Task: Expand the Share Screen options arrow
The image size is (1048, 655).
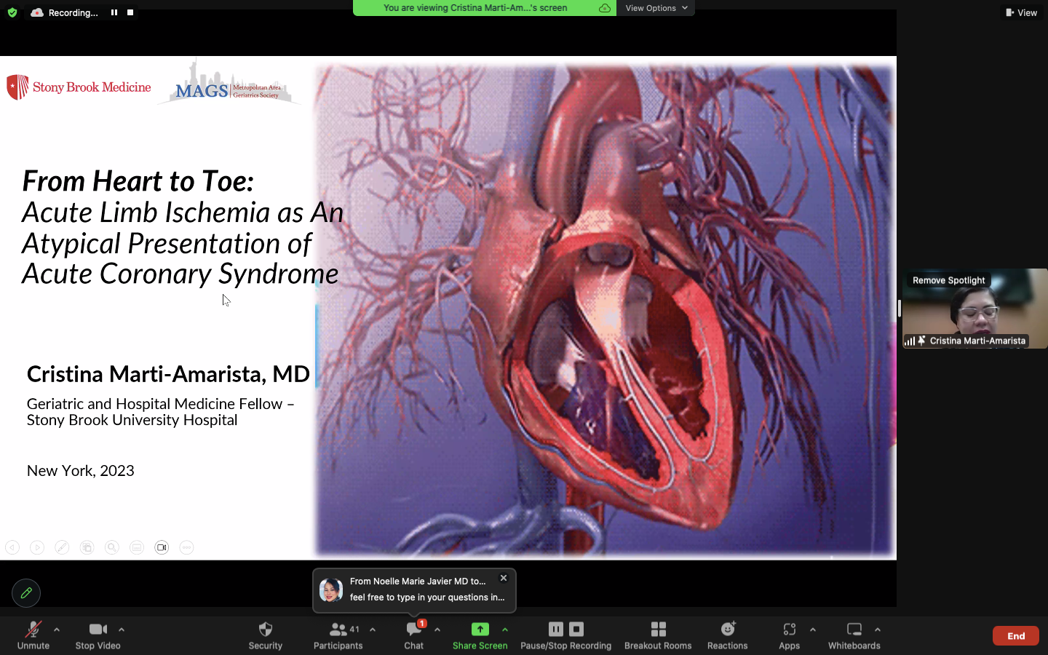Action: (x=505, y=630)
